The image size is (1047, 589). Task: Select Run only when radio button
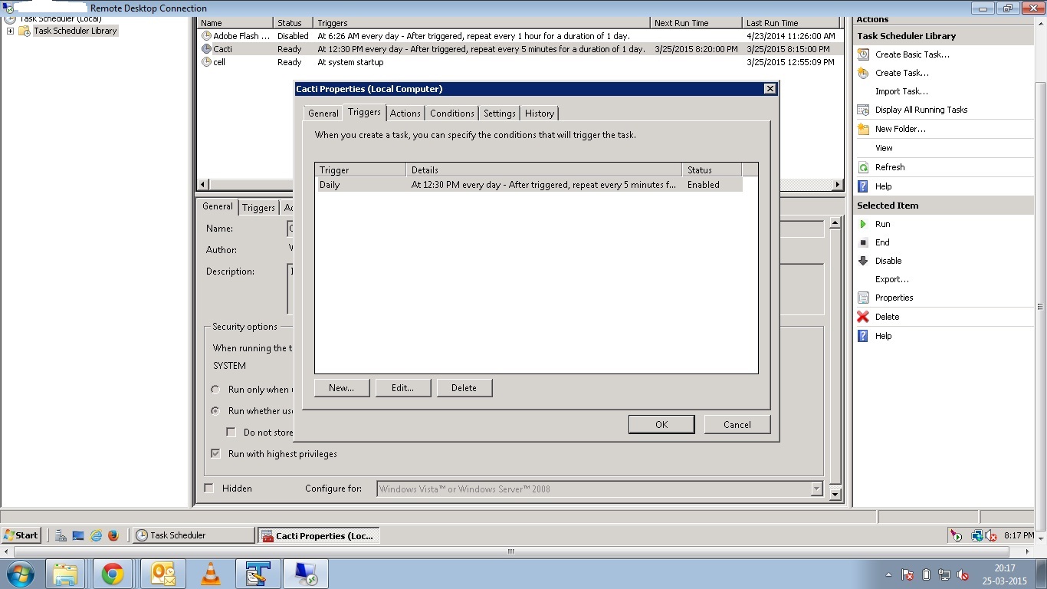coord(215,390)
